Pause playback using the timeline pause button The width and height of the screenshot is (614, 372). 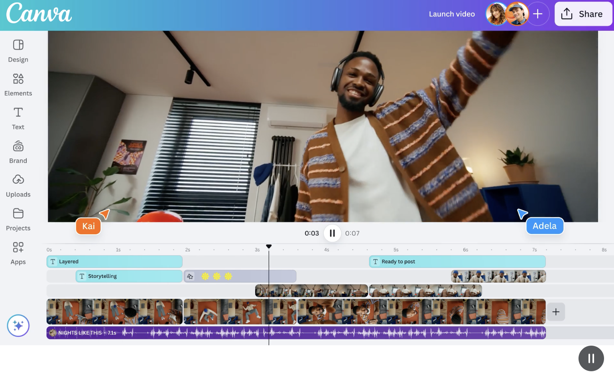pyautogui.click(x=332, y=233)
